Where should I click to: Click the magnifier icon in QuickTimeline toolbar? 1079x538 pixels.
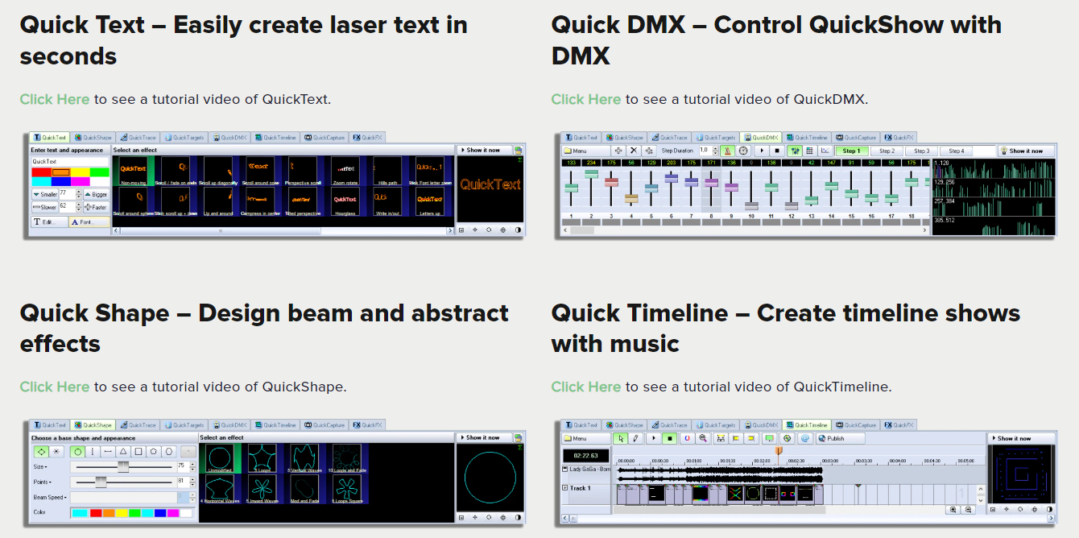(x=703, y=438)
